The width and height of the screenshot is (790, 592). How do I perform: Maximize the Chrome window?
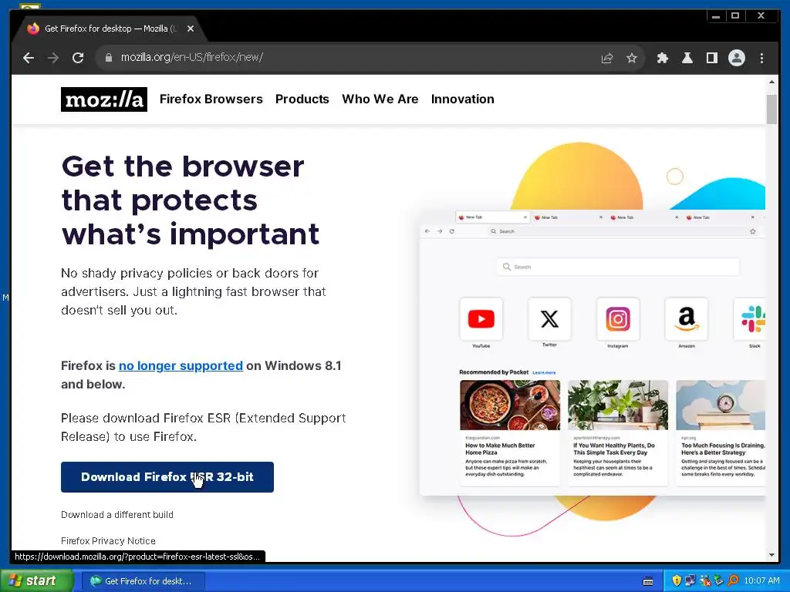[735, 16]
